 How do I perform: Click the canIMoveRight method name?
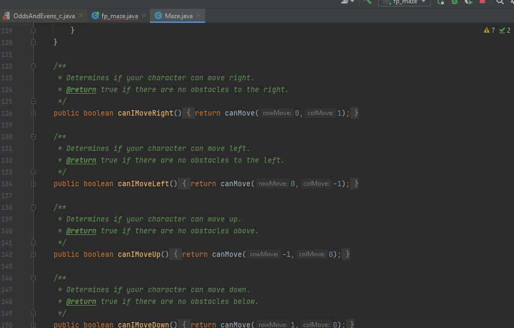click(146, 113)
